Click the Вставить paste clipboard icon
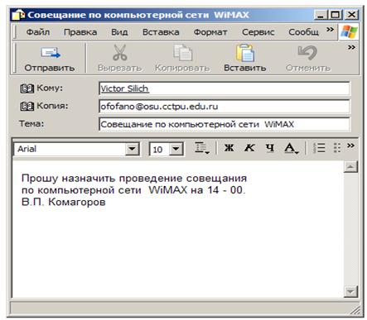This screenshot has width=367, height=320. pyautogui.click(x=245, y=53)
